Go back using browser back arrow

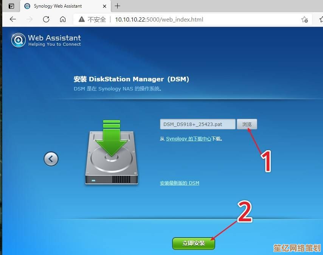13,19
